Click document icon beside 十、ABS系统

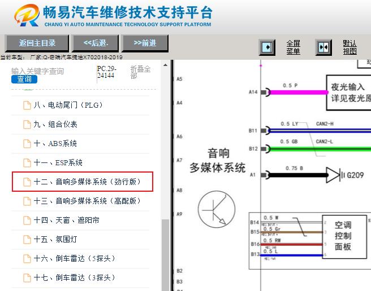tap(27, 143)
